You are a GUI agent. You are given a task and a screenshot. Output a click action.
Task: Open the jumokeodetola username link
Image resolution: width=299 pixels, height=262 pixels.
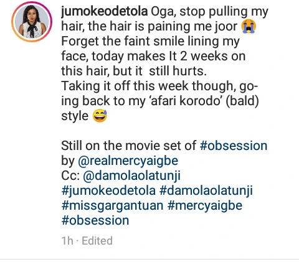click(105, 11)
